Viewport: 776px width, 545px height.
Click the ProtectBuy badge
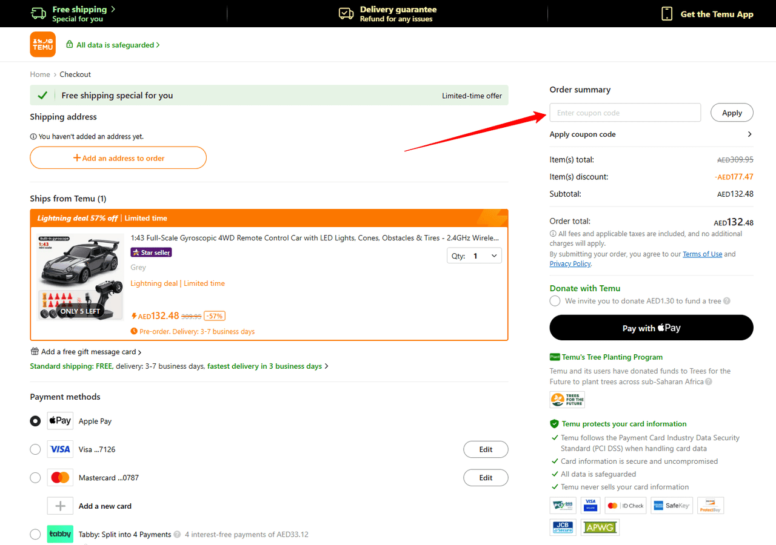[x=711, y=506]
